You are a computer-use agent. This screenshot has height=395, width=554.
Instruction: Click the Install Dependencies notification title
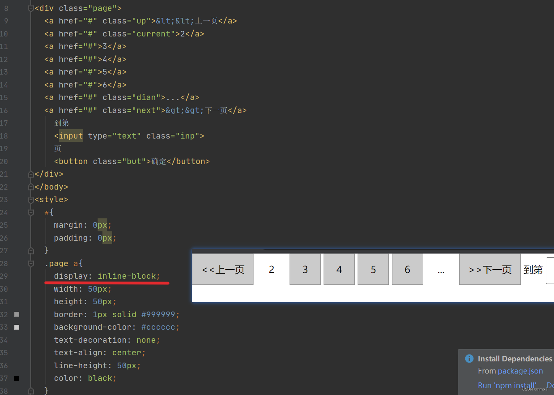(x=515, y=359)
